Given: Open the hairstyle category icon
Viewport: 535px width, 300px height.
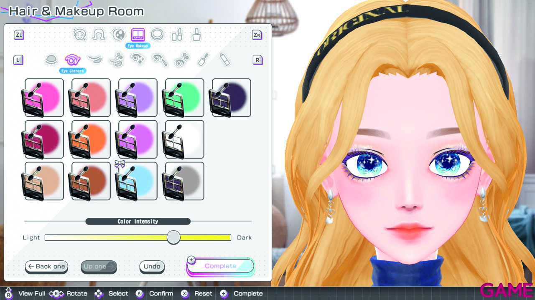Looking at the screenshot, I should point(99,34).
